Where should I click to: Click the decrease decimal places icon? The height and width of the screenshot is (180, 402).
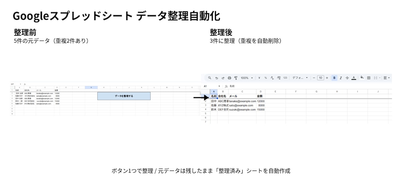point(272,78)
